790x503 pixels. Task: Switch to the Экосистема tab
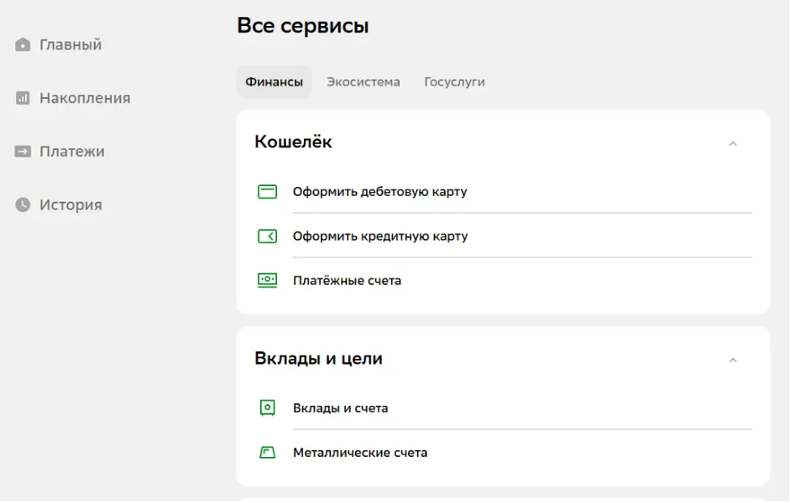tap(364, 82)
